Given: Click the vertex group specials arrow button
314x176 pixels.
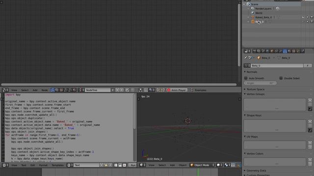Looking at the screenshot, I should tap(310, 109).
